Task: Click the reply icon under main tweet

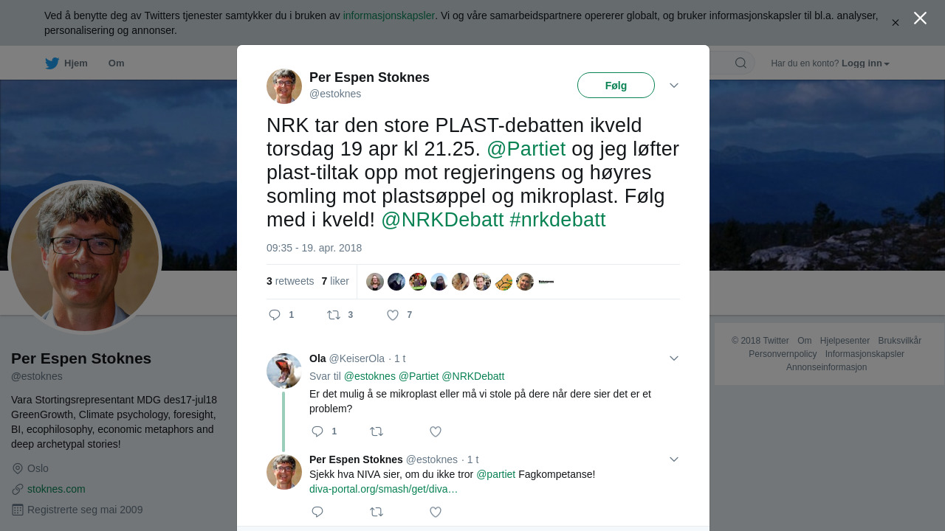Action: pyautogui.click(x=275, y=315)
